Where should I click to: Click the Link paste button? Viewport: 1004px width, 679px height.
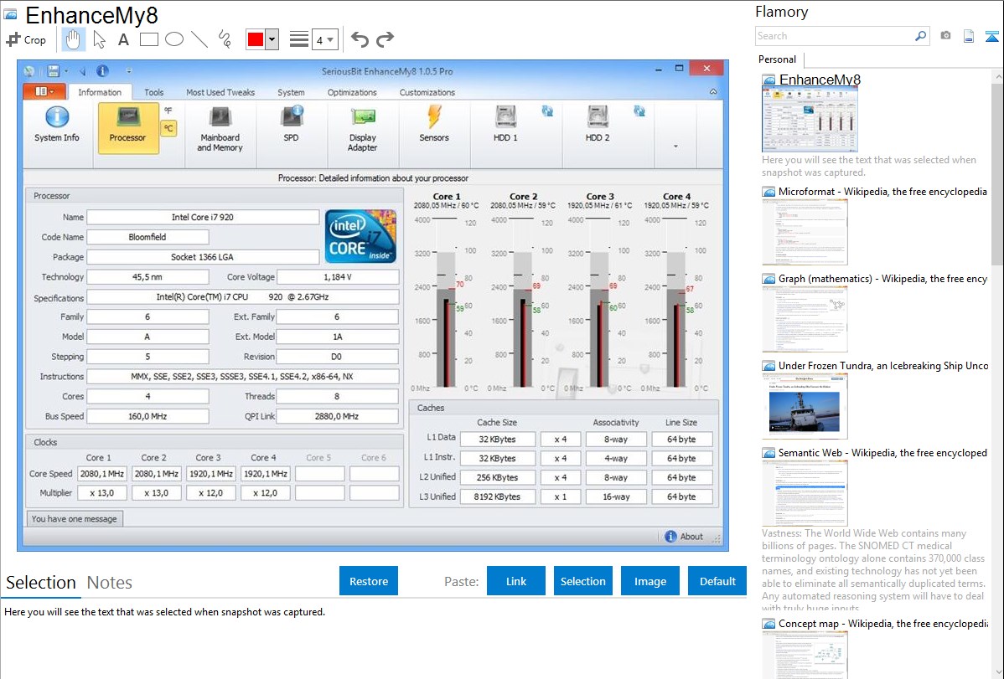[516, 581]
